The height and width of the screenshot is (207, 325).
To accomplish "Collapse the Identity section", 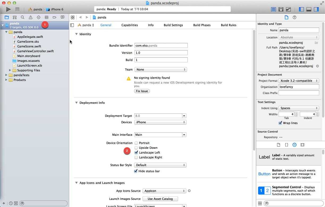I will (76, 34).
